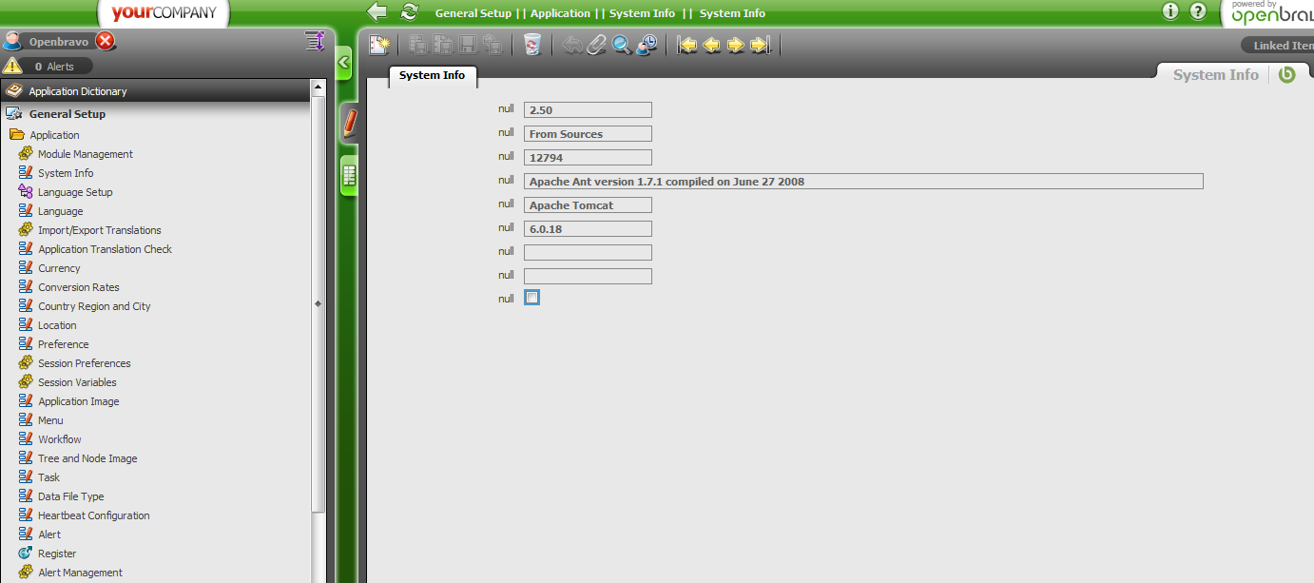Image resolution: width=1314 pixels, height=583 pixels.
Task: Go to the next record arrow
Action: pyautogui.click(x=736, y=45)
